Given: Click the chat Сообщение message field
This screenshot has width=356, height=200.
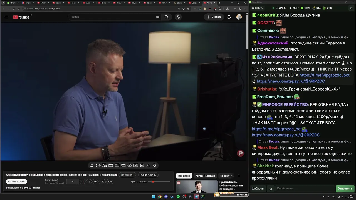Looking at the screenshot, I should 305,189.
